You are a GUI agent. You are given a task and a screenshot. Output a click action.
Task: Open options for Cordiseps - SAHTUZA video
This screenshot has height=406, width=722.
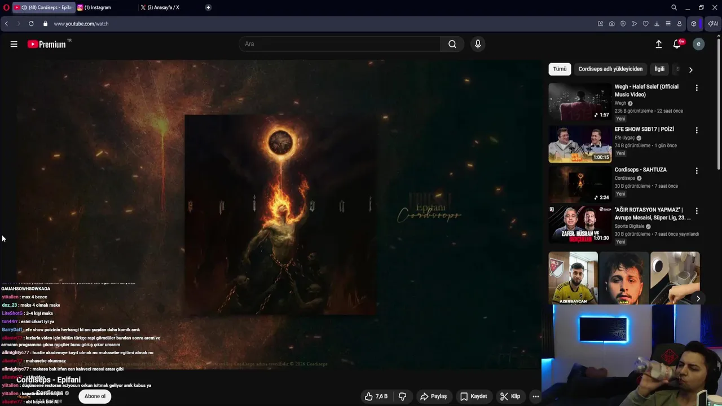click(697, 171)
